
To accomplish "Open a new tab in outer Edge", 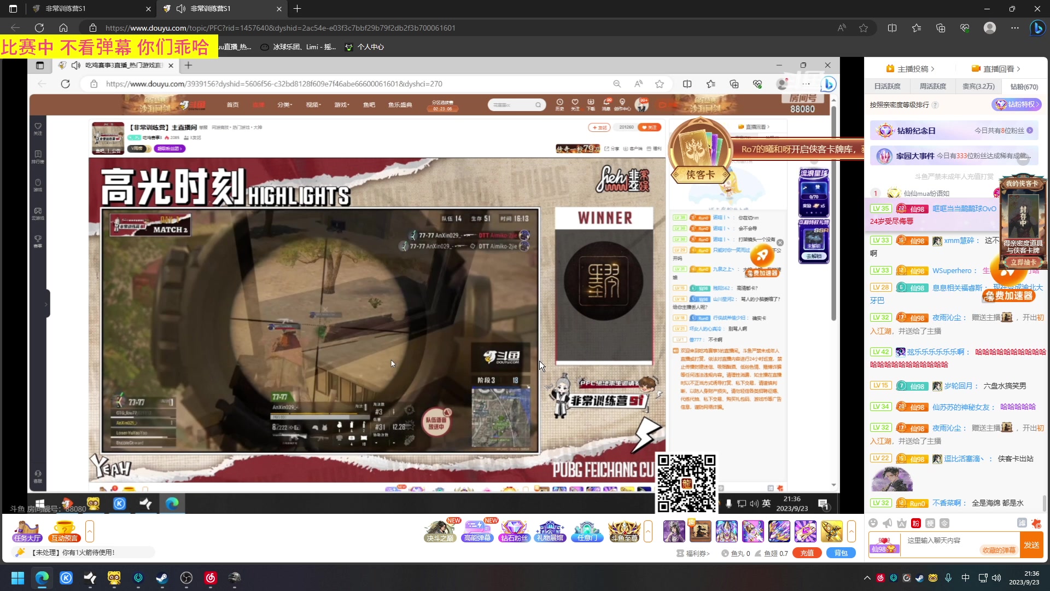I will 297,9.
